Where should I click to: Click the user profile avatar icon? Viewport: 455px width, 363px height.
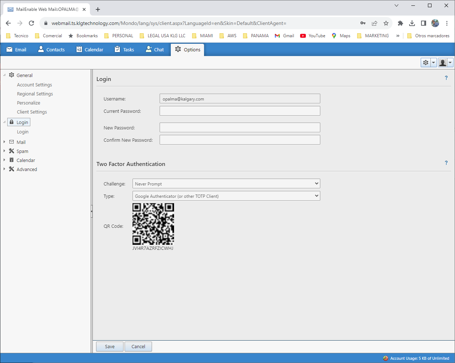tap(443, 63)
